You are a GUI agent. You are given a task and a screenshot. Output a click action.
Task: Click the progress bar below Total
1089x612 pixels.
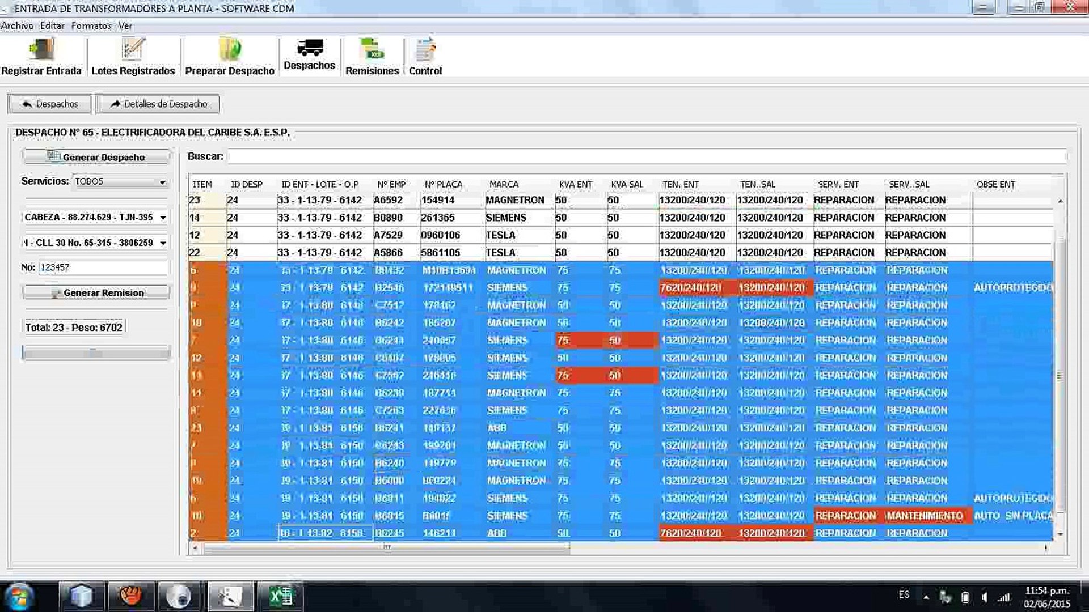95,353
